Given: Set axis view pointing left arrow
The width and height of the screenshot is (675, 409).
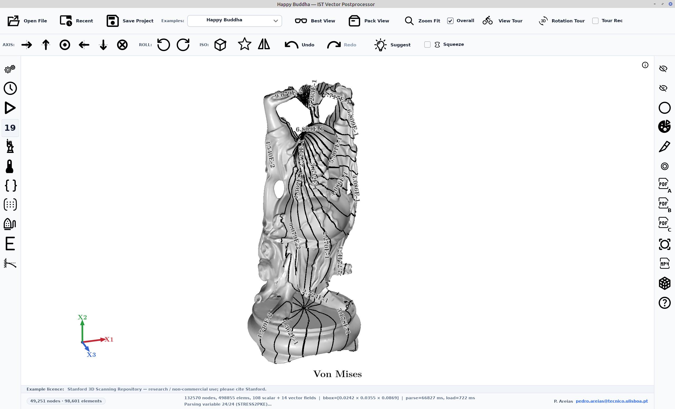Looking at the screenshot, I should pyautogui.click(x=84, y=45).
